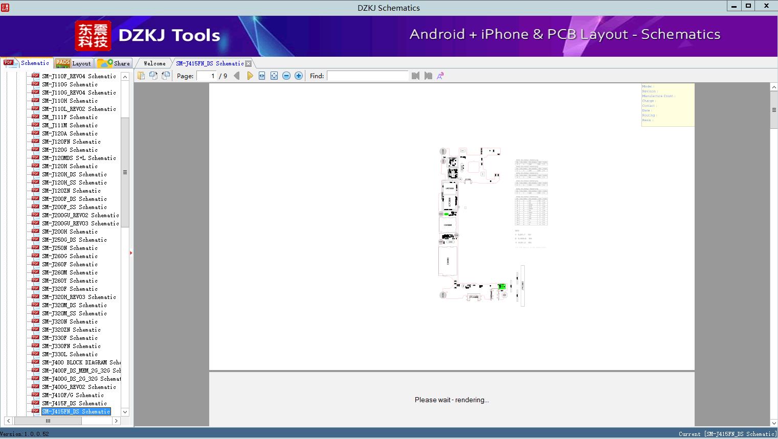
Task: Collapse the side panel with red arrow
Action: pyautogui.click(x=131, y=253)
